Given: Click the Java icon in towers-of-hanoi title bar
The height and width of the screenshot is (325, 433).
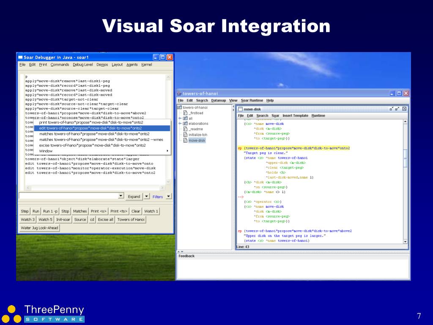Looking at the screenshot, I should (x=179, y=94).
